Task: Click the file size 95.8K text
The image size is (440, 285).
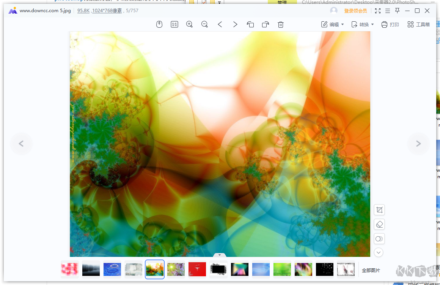Action: (83, 11)
